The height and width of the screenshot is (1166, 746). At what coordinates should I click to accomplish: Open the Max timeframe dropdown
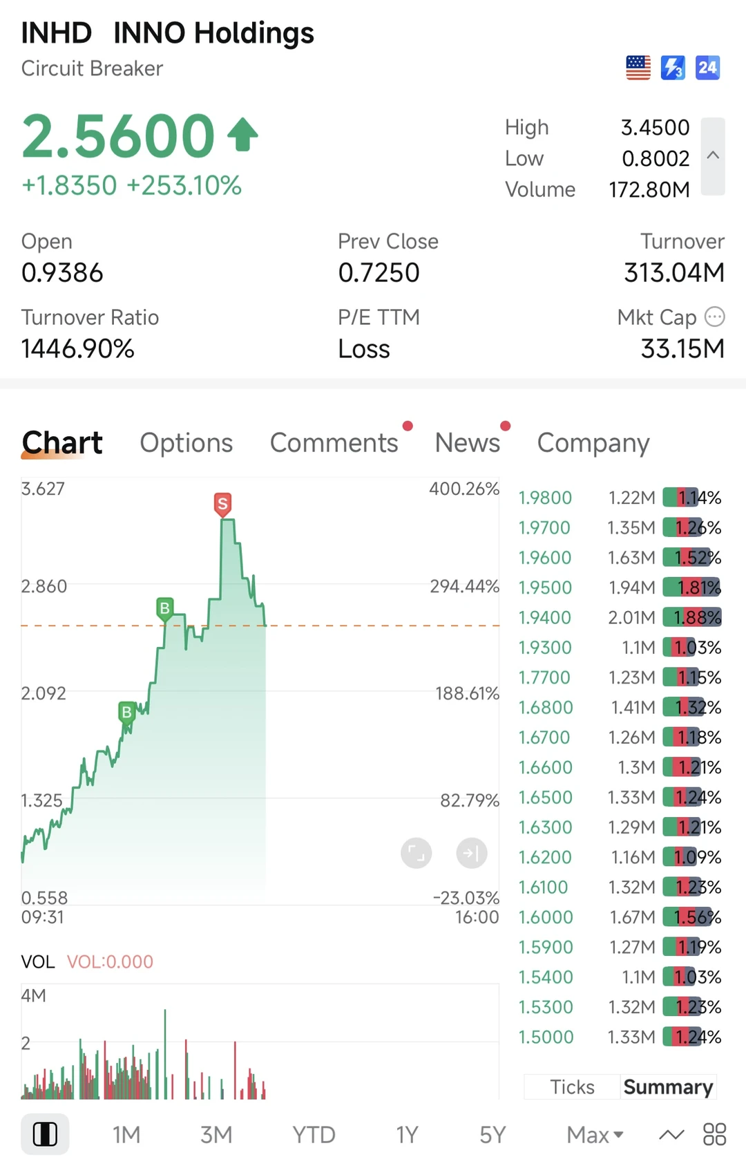click(x=595, y=1134)
